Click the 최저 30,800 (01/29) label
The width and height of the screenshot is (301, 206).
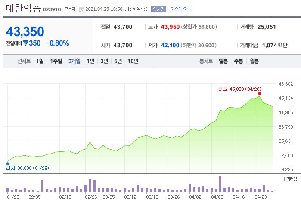point(28,168)
